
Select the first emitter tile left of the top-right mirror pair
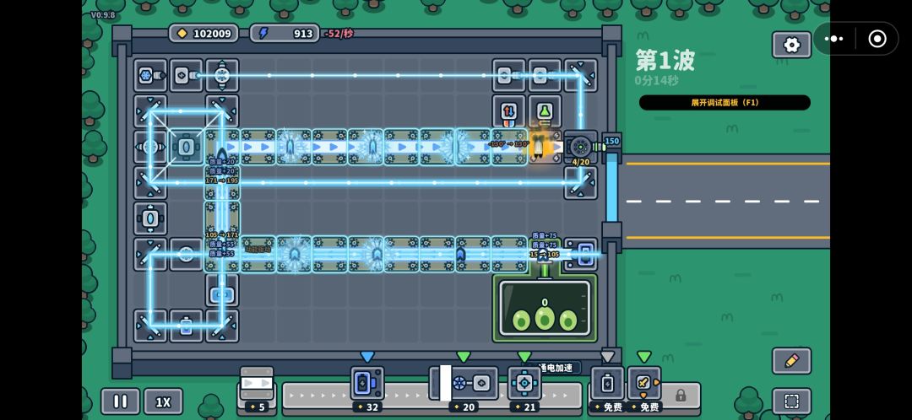[509, 75]
